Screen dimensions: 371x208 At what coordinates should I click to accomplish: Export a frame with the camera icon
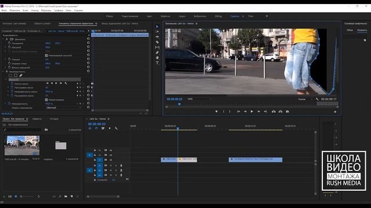[288, 112]
